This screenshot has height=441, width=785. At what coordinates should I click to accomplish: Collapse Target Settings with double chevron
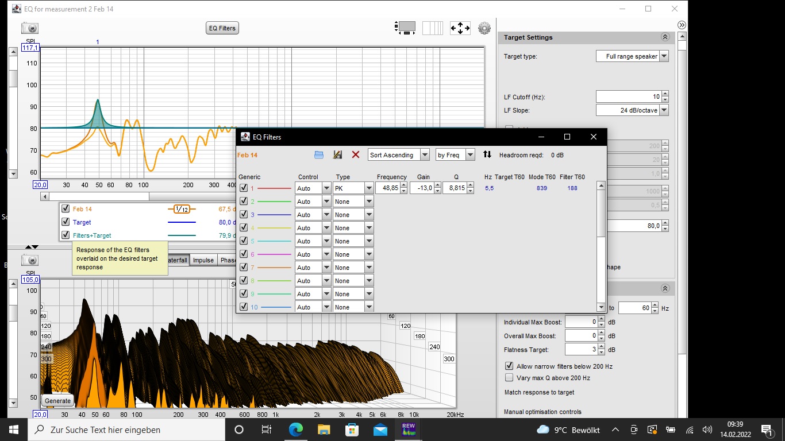click(665, 37)
